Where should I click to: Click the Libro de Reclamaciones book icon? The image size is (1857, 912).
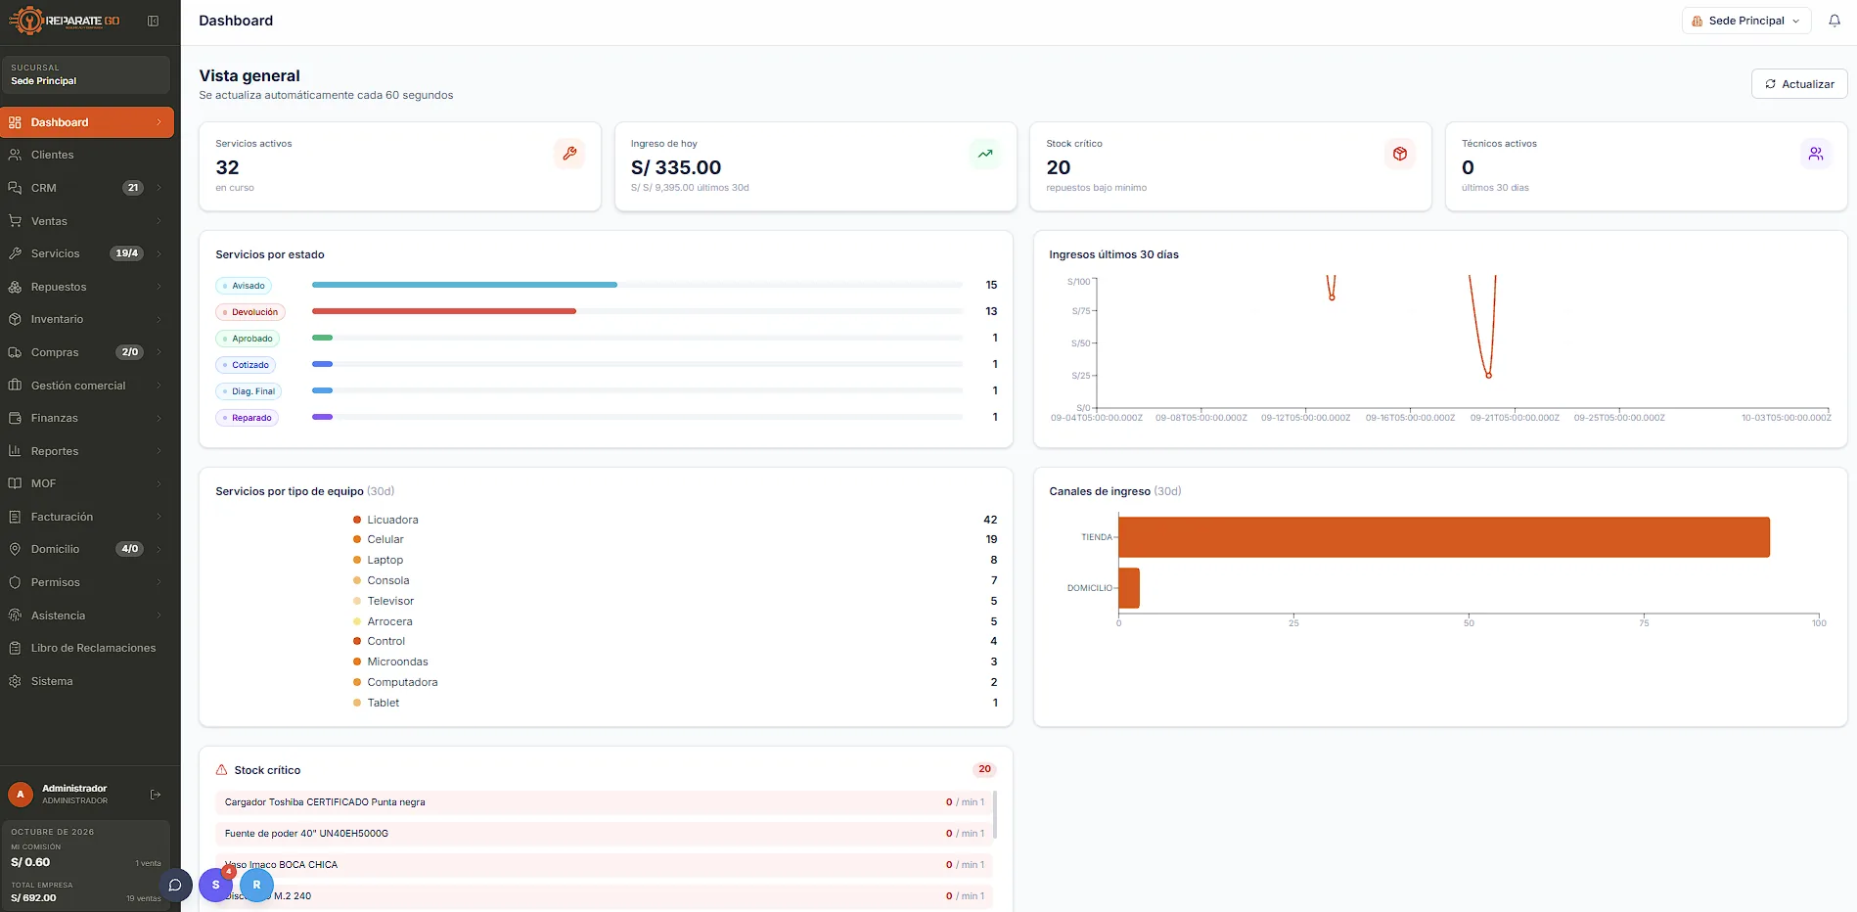pyautogui.click(x=15, y=648)
